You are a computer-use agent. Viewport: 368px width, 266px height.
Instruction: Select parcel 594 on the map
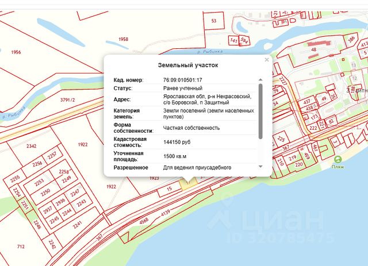(x=244, y=41)
